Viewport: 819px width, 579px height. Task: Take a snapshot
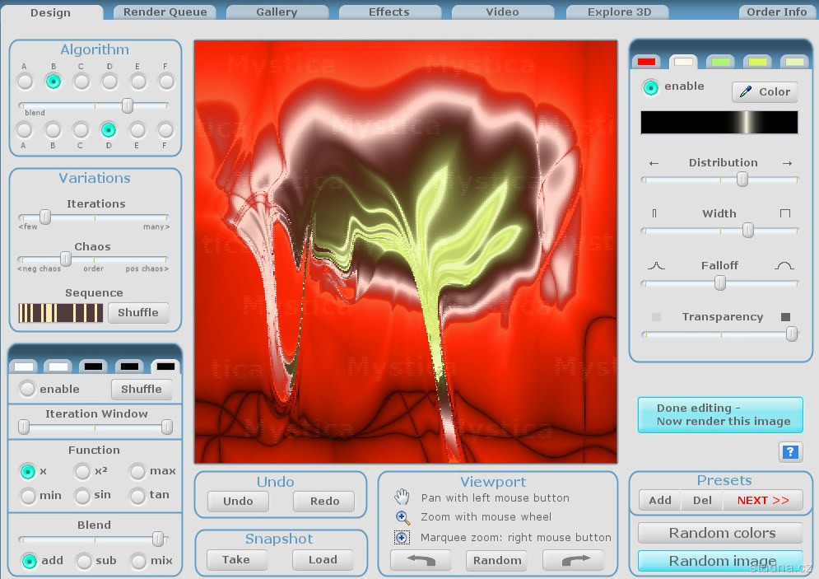coord(236,560)
